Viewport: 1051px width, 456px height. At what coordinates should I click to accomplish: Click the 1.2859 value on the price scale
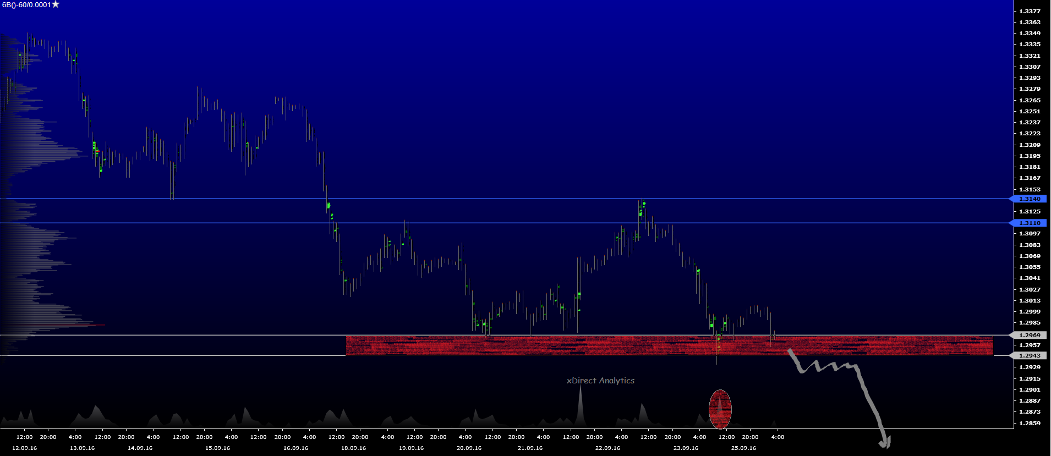(1030, 423)
